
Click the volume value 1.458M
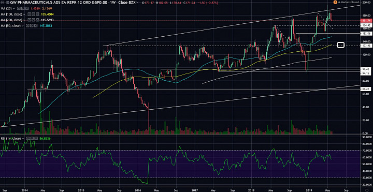[35, 8]
